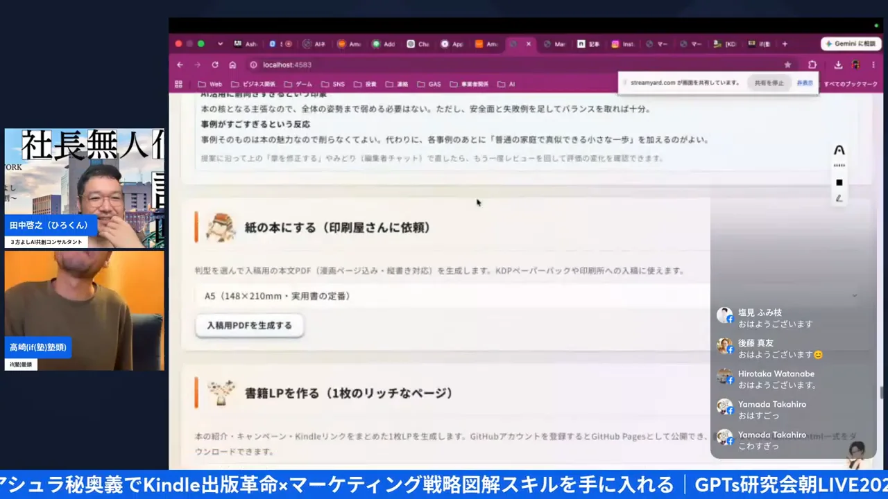Click the pen tool in floating annotation bar
This screenshot has height=499, width=888.
[839, 198]
